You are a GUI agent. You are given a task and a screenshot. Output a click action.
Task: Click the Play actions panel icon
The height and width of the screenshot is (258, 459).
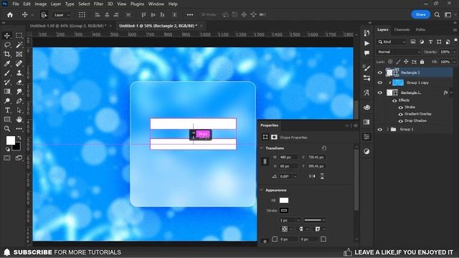[366, 43]
